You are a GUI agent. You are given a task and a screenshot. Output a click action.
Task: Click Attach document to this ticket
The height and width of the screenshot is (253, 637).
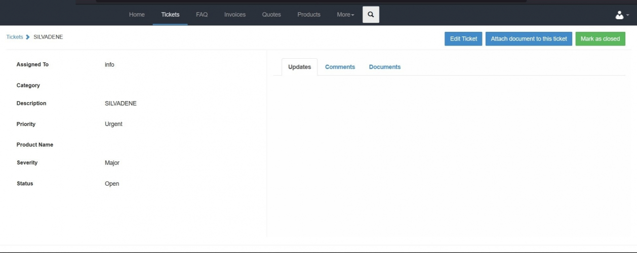[529, 39]
